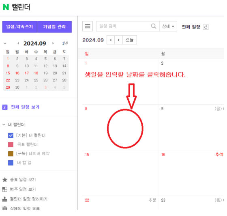This screenshot has width=227, height=216.
Task: Click the 기념일 관리 button
Action: [x=54, y=27]
